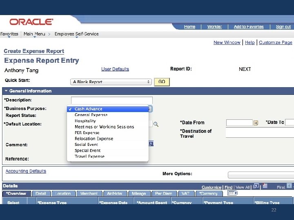This screenshot has width=294, height=220.
Task: Click View All in Details header
Action: click(243, 187)
